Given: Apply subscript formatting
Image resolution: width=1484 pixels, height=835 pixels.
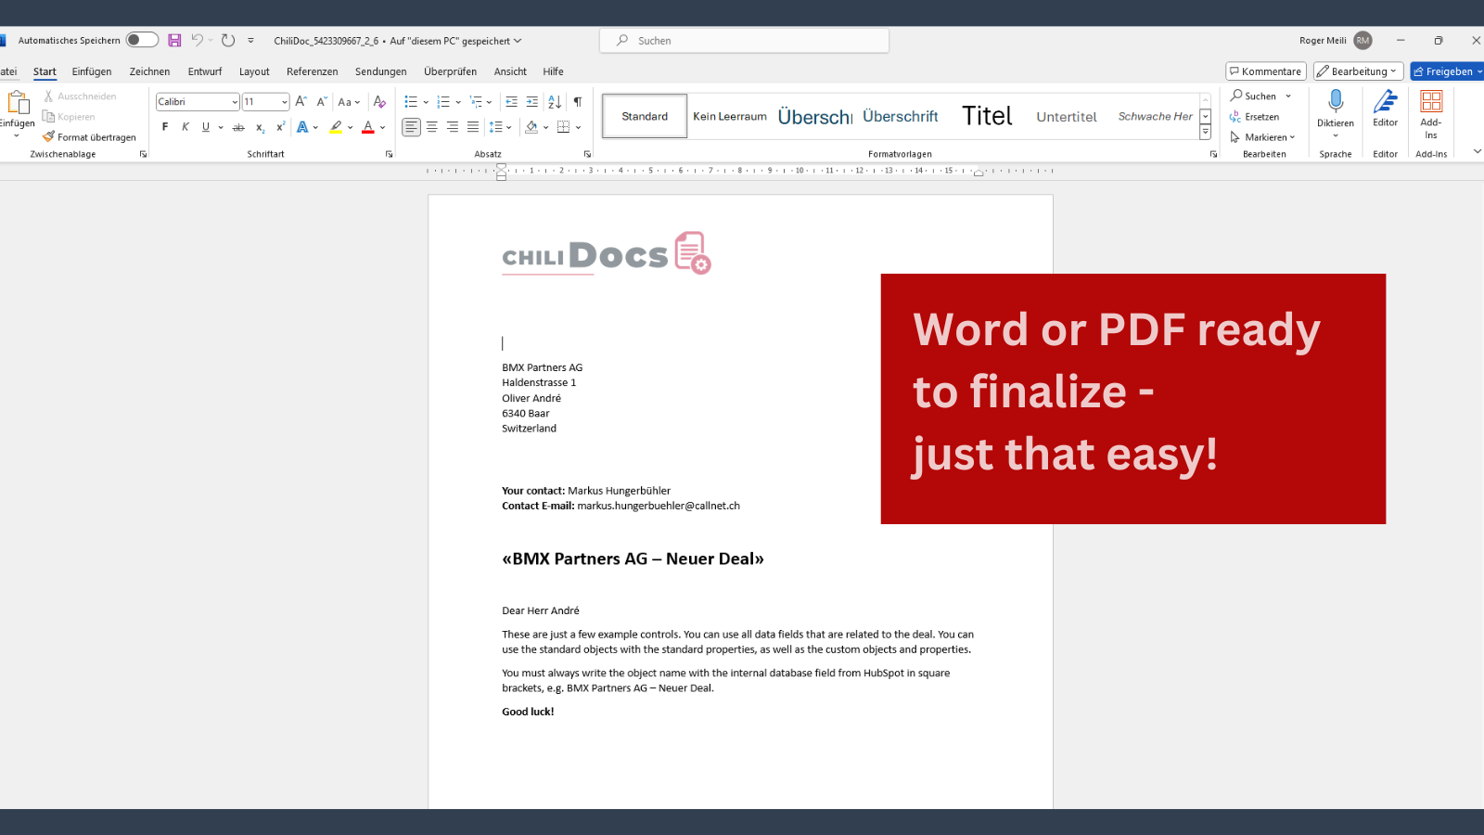Looking at the screenshot, I should point(261,127).
